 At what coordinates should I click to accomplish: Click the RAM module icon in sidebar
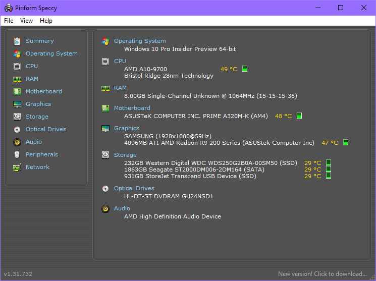(17, 79)
